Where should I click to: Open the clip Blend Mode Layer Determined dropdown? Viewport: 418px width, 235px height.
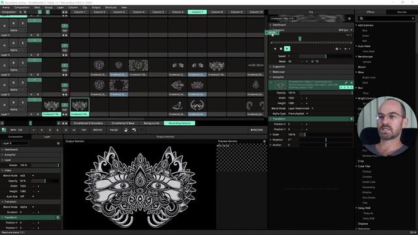[300, 108]
